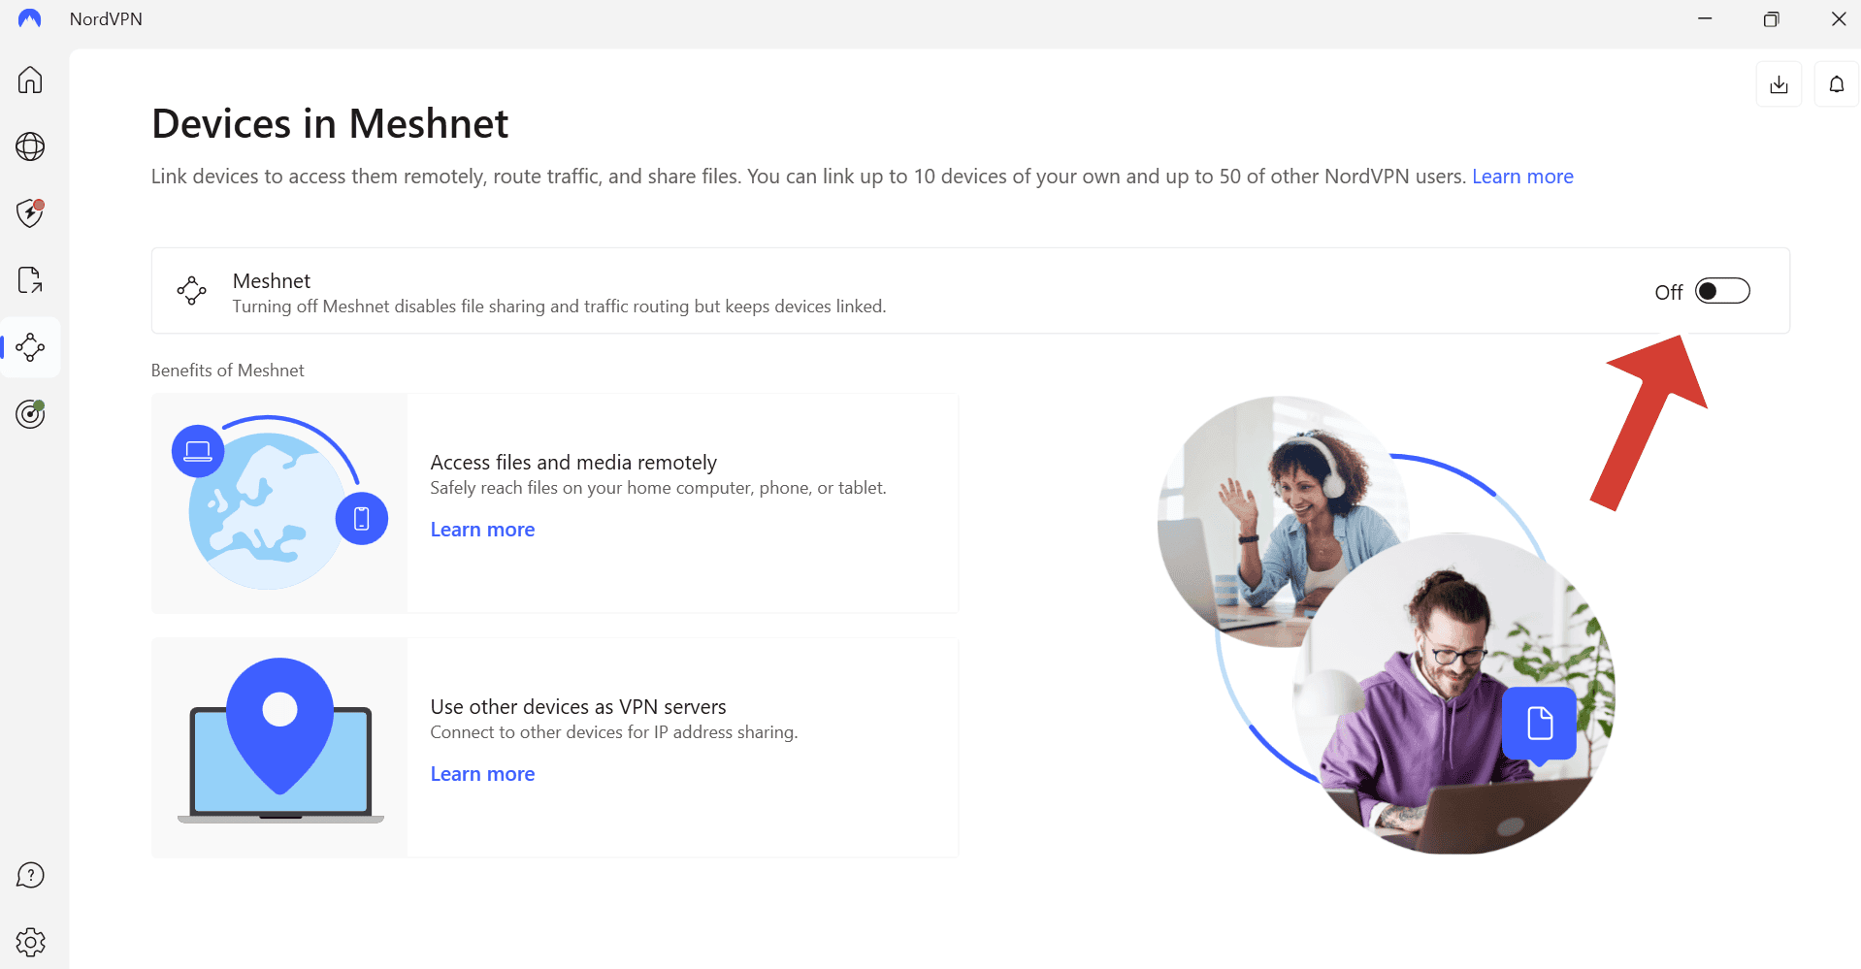Click Learn more under VPN servers benefit
This screenshot has height=969, width=1861.
[x=482, y=774]
